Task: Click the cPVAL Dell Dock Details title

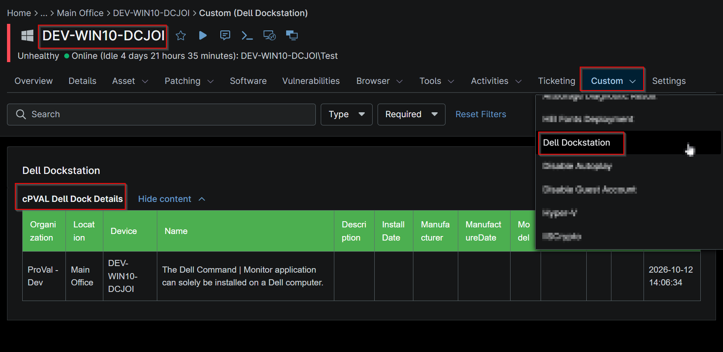Action: click(72, 199)
